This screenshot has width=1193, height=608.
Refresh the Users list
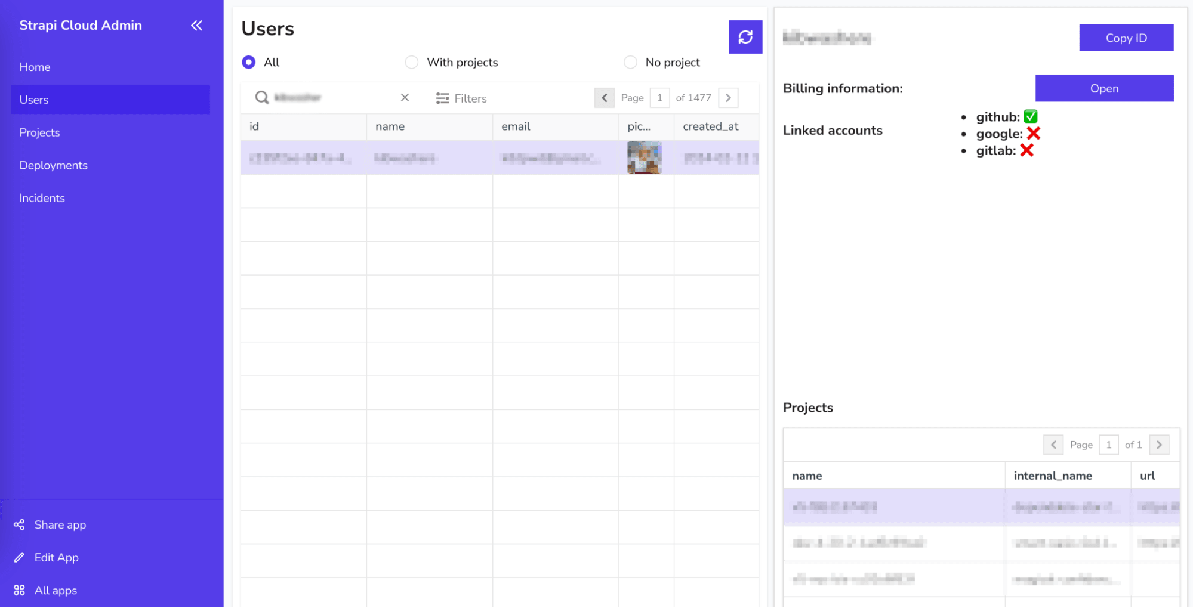pyautogui.click(x=745, y=37)
